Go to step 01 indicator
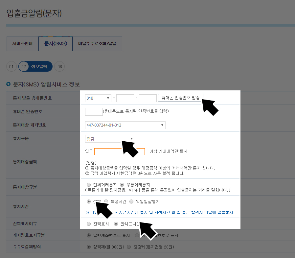This screenshot has width=295, height=258. click(x=11, y=66)
